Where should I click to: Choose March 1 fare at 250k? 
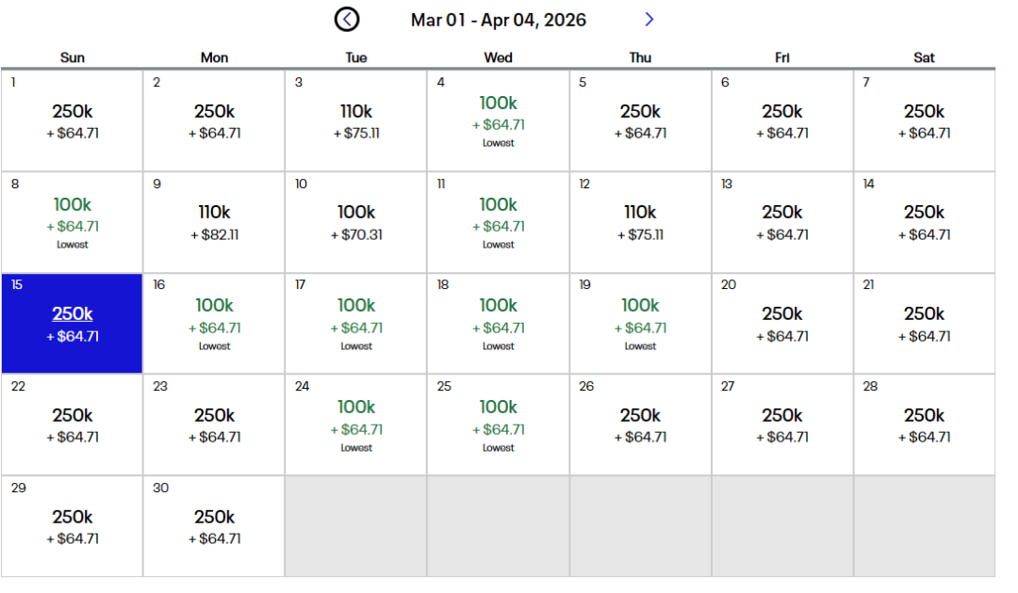coord(73,120)
